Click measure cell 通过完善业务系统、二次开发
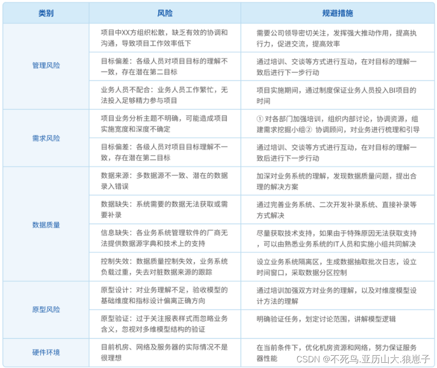Image resolution: width=437 pixels, height=368 pixels. click(337, 209)
